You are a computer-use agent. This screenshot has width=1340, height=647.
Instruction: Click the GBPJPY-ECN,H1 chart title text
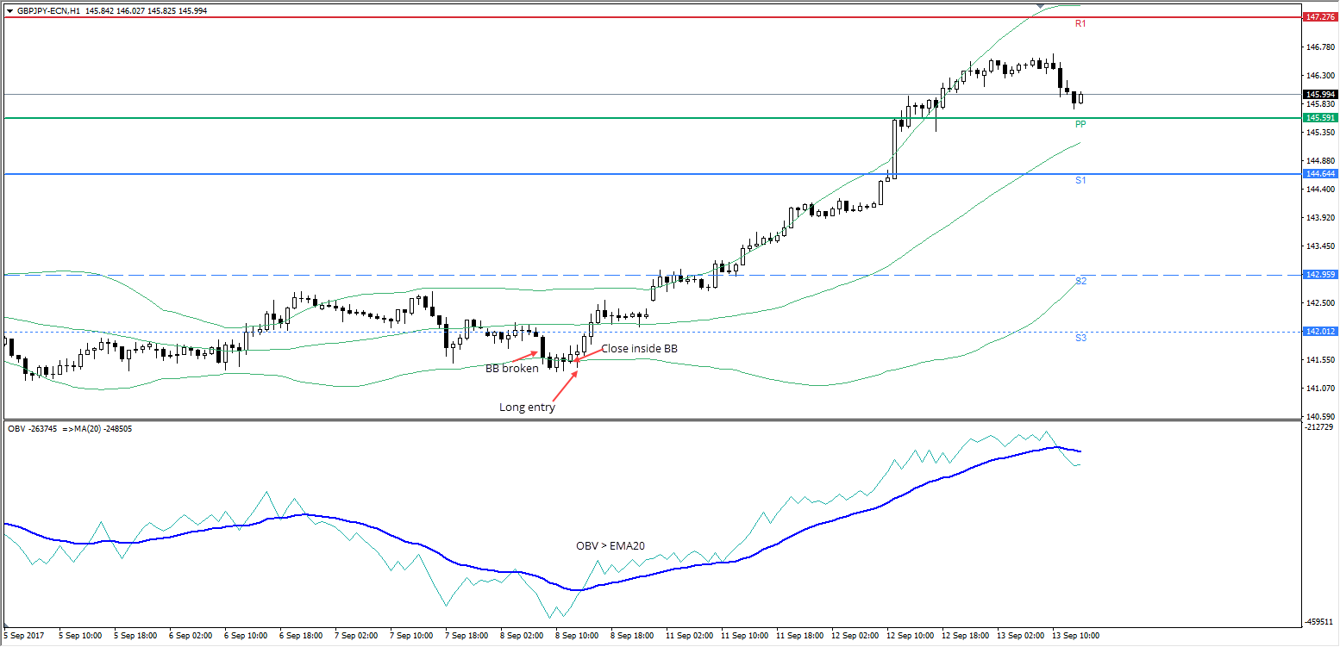click(49, 10)
